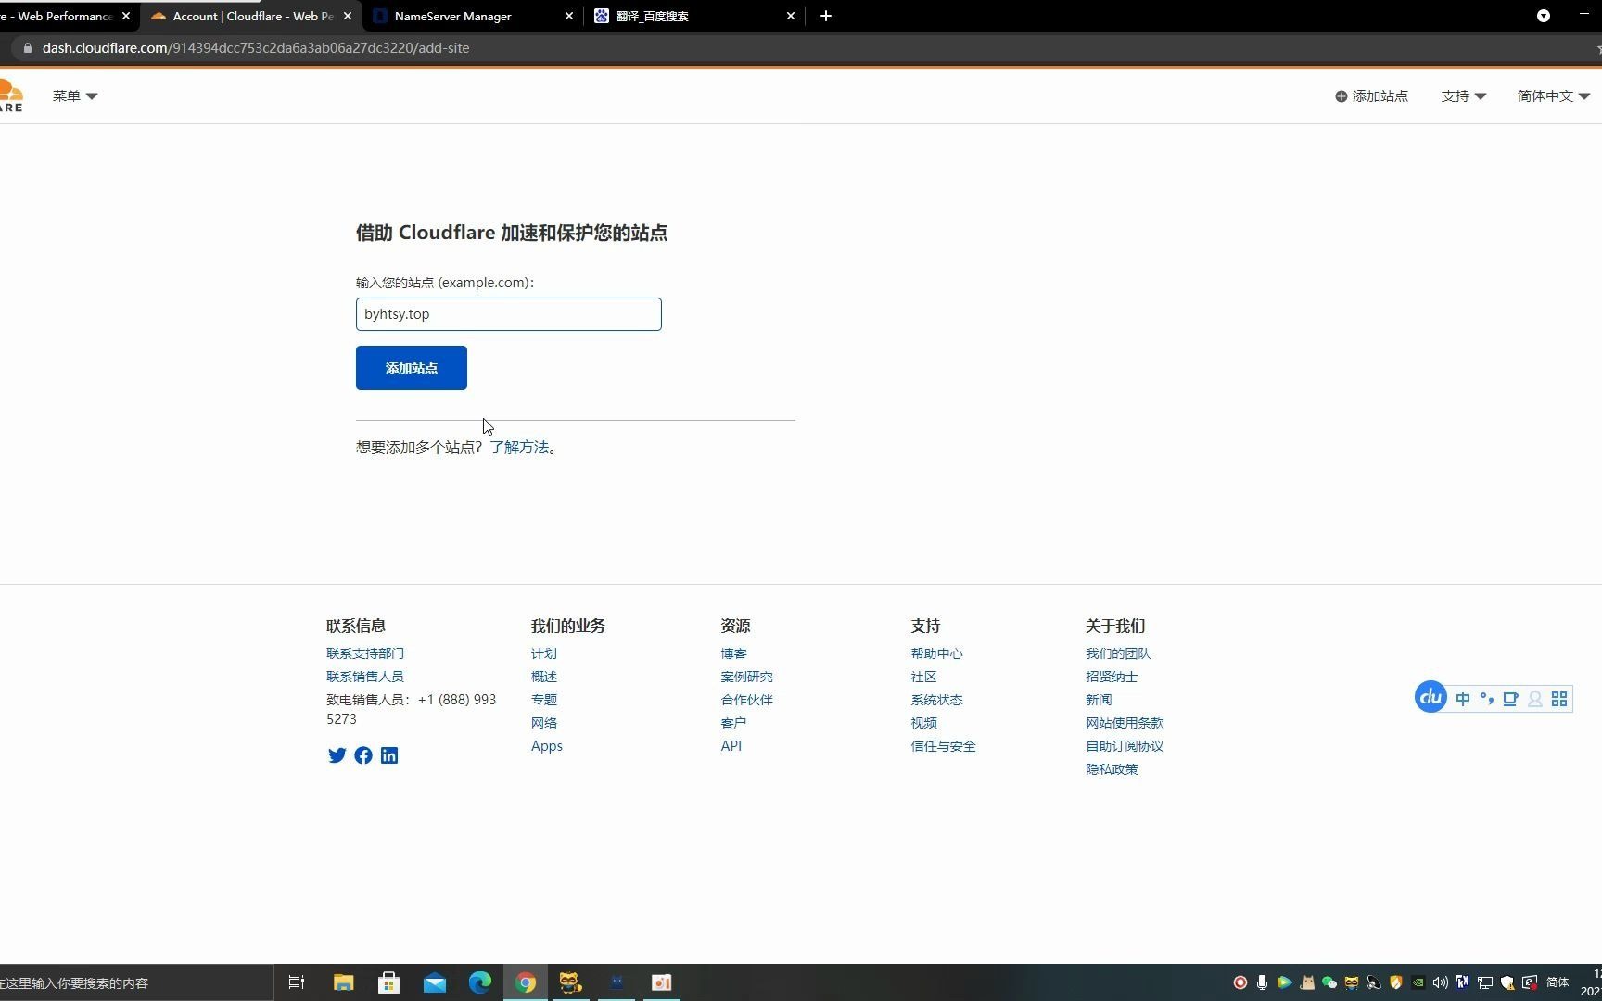Open 系统状态 footer link
This screenshot has width=1602, height=1001.
pyautogui.click(x=936, y=700)
